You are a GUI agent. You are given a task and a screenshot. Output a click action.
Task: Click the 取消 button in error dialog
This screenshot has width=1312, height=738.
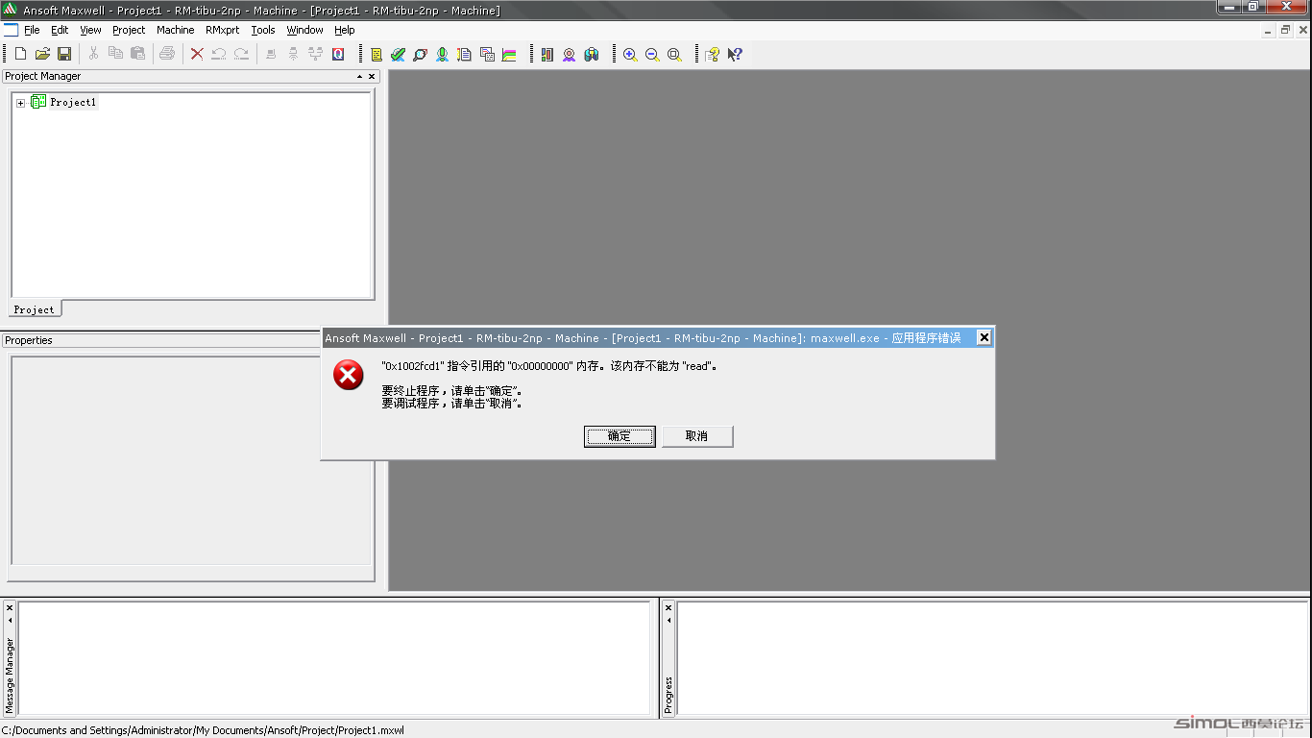(x=697, y=436)
